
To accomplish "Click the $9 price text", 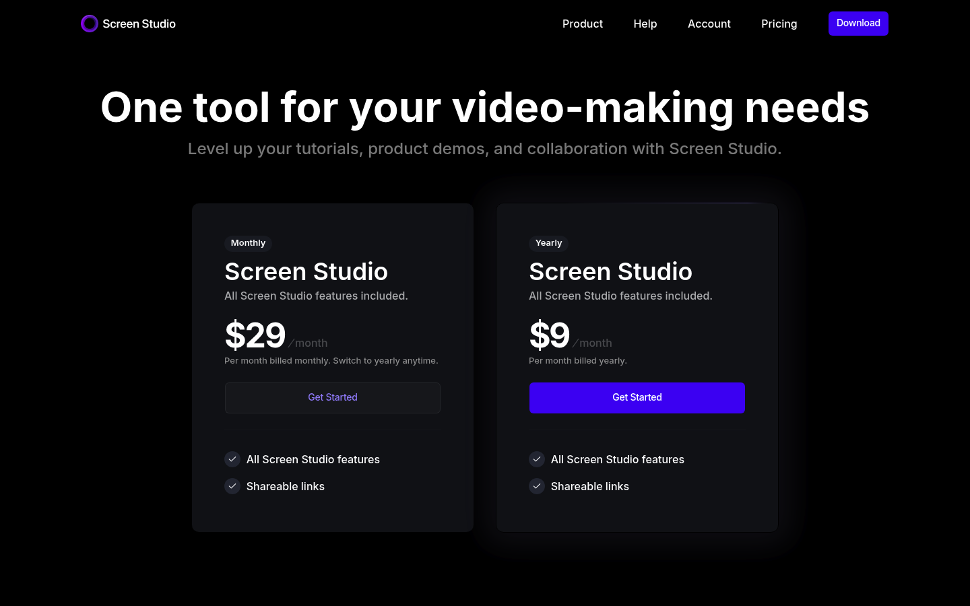I will 550,335.
